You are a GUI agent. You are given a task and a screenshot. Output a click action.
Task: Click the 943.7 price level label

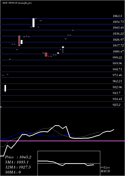click(116, 93)
